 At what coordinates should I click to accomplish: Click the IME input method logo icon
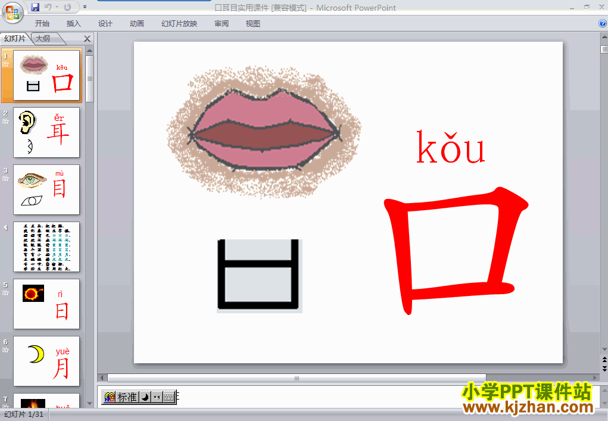[110, 397]
